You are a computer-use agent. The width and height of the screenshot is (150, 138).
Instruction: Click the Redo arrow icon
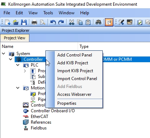61,22
